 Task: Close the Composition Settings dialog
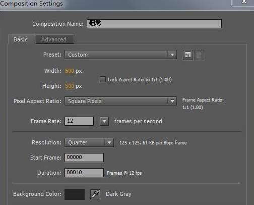point(243,2)
